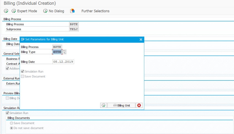234x134 pixels.
Task: Run billing with No Dialog
Action: click(x=53, y=11)
